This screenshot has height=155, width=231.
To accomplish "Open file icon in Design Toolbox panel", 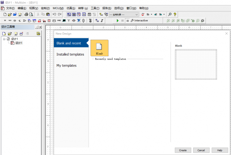I will (x=10, y=34).
